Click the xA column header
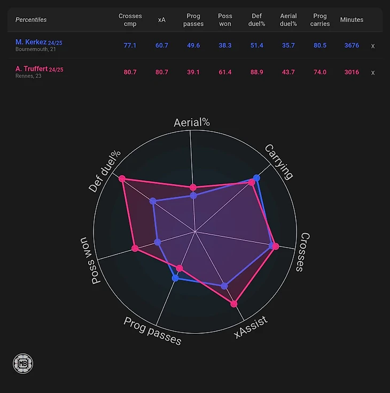The image size is (390, 393). point(162,20)
